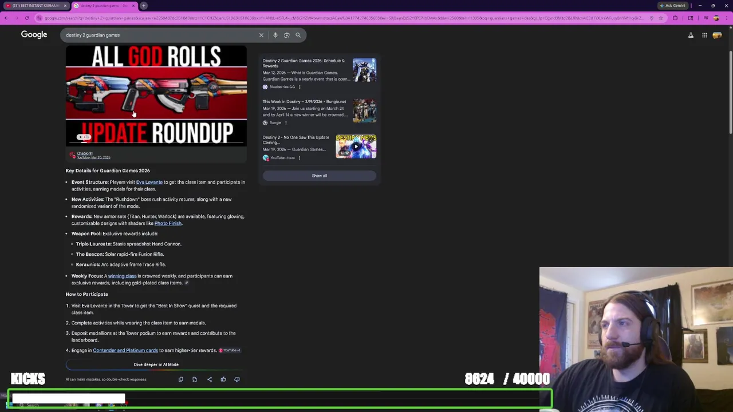The height and width of the screenshot is (412, 733).
Task: Start voice search with the microphone icon
Action: pyautogui.click(x=275, y=35)
